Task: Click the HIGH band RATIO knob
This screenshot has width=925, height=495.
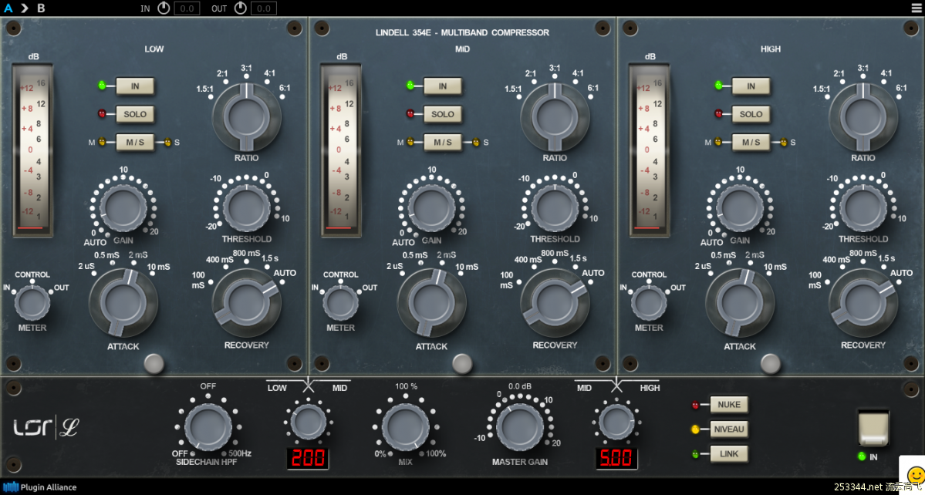Action: (x=863, y=116)
